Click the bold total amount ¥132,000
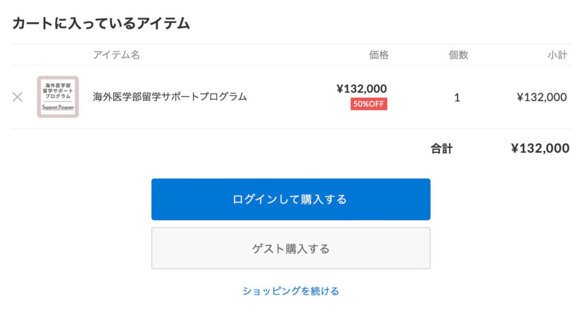This screenshot has width=582, height=320. coord(540,149)
